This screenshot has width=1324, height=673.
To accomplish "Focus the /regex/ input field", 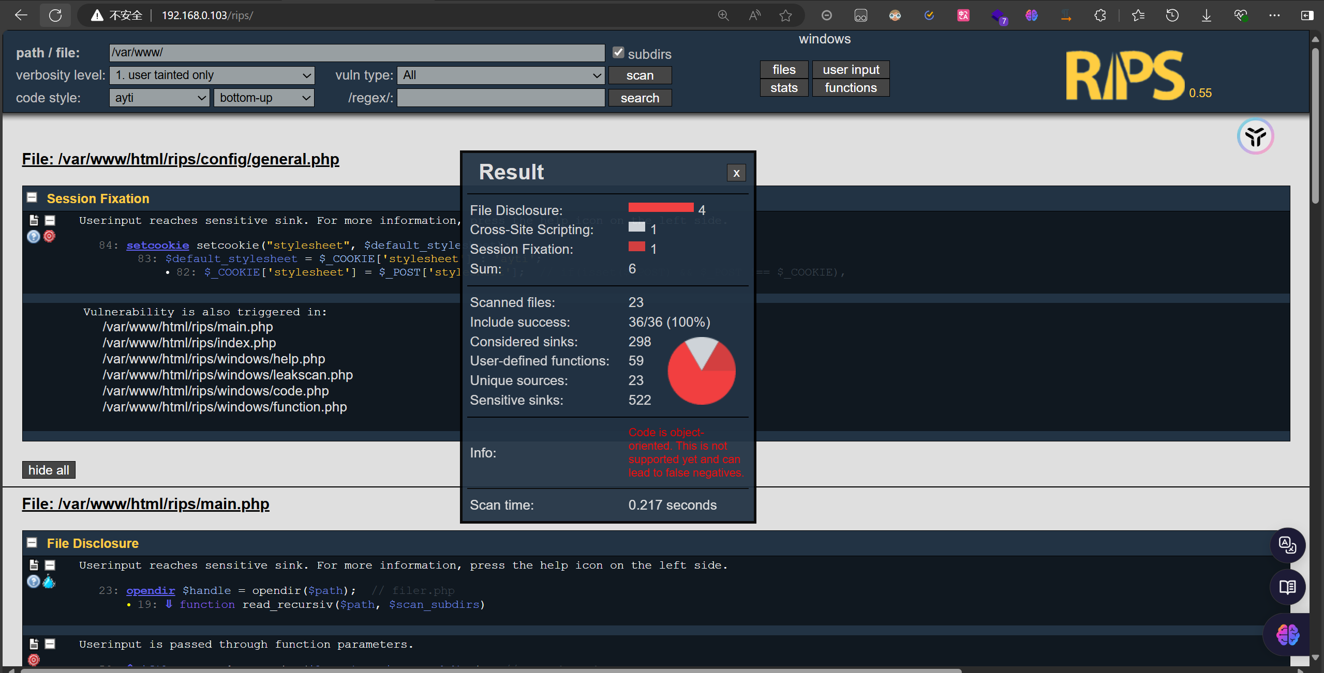I will click(501, 98).
